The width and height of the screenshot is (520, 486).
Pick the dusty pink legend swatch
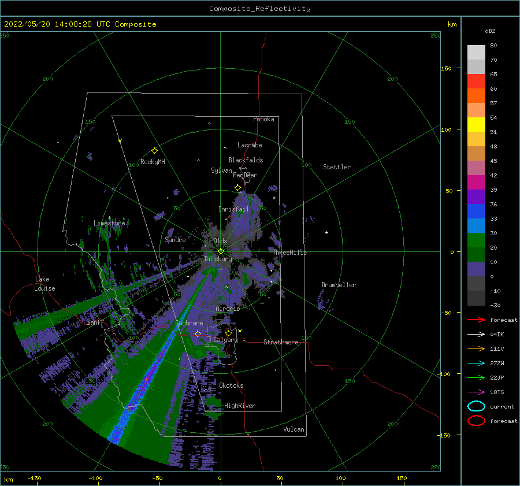coord(476,168)
